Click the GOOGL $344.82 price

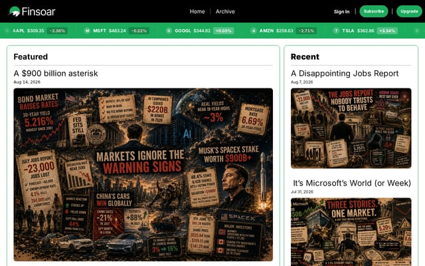click(x=202, y=31)
